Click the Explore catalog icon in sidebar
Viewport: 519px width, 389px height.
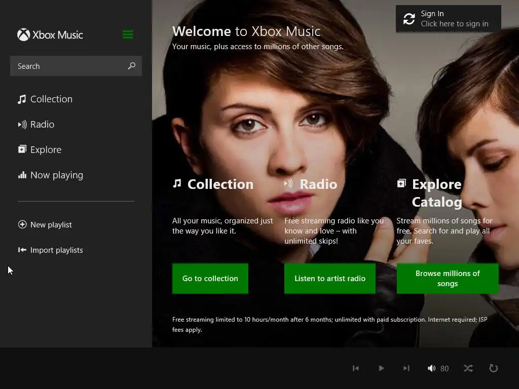(x=22, y=149)
